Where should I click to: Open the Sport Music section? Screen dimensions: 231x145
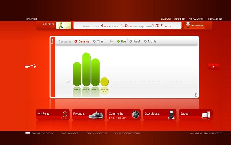[x=160, y=115]
